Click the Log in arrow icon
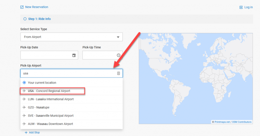Screen dimensions: 260x136 click(x=241, y=7)
